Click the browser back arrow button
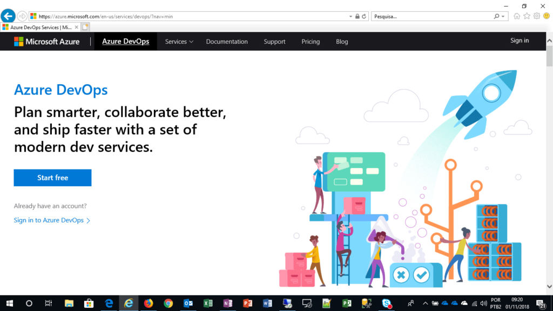This screenshot has height=311, width=553. (8, 16)
